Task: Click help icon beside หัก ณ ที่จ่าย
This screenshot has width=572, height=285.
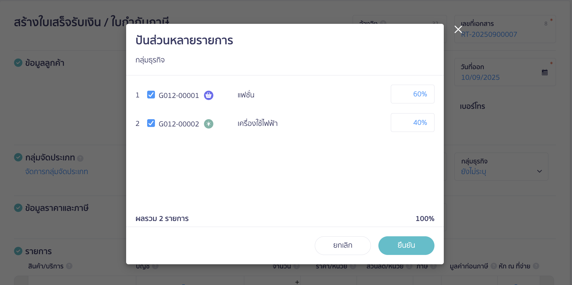Action: [536, 266]
